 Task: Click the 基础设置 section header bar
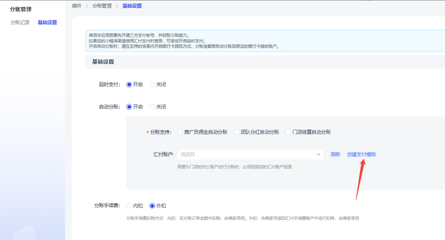[265, 62]
